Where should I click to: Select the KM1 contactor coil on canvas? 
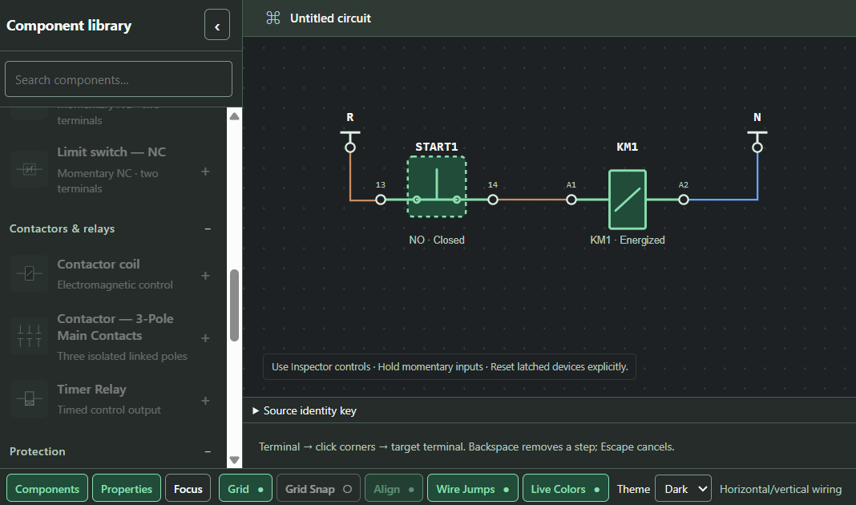628,200
